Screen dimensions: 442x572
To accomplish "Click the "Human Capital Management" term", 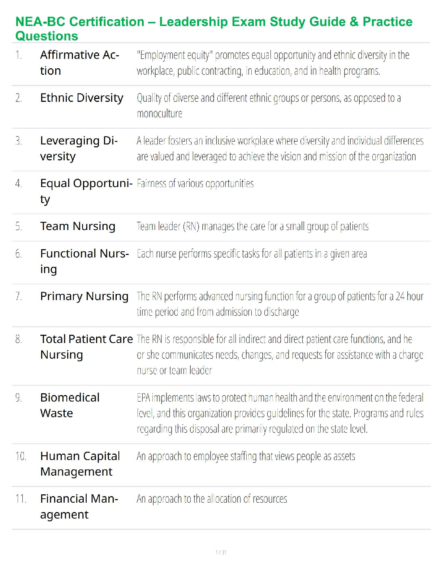I will [x=80, y=464].
